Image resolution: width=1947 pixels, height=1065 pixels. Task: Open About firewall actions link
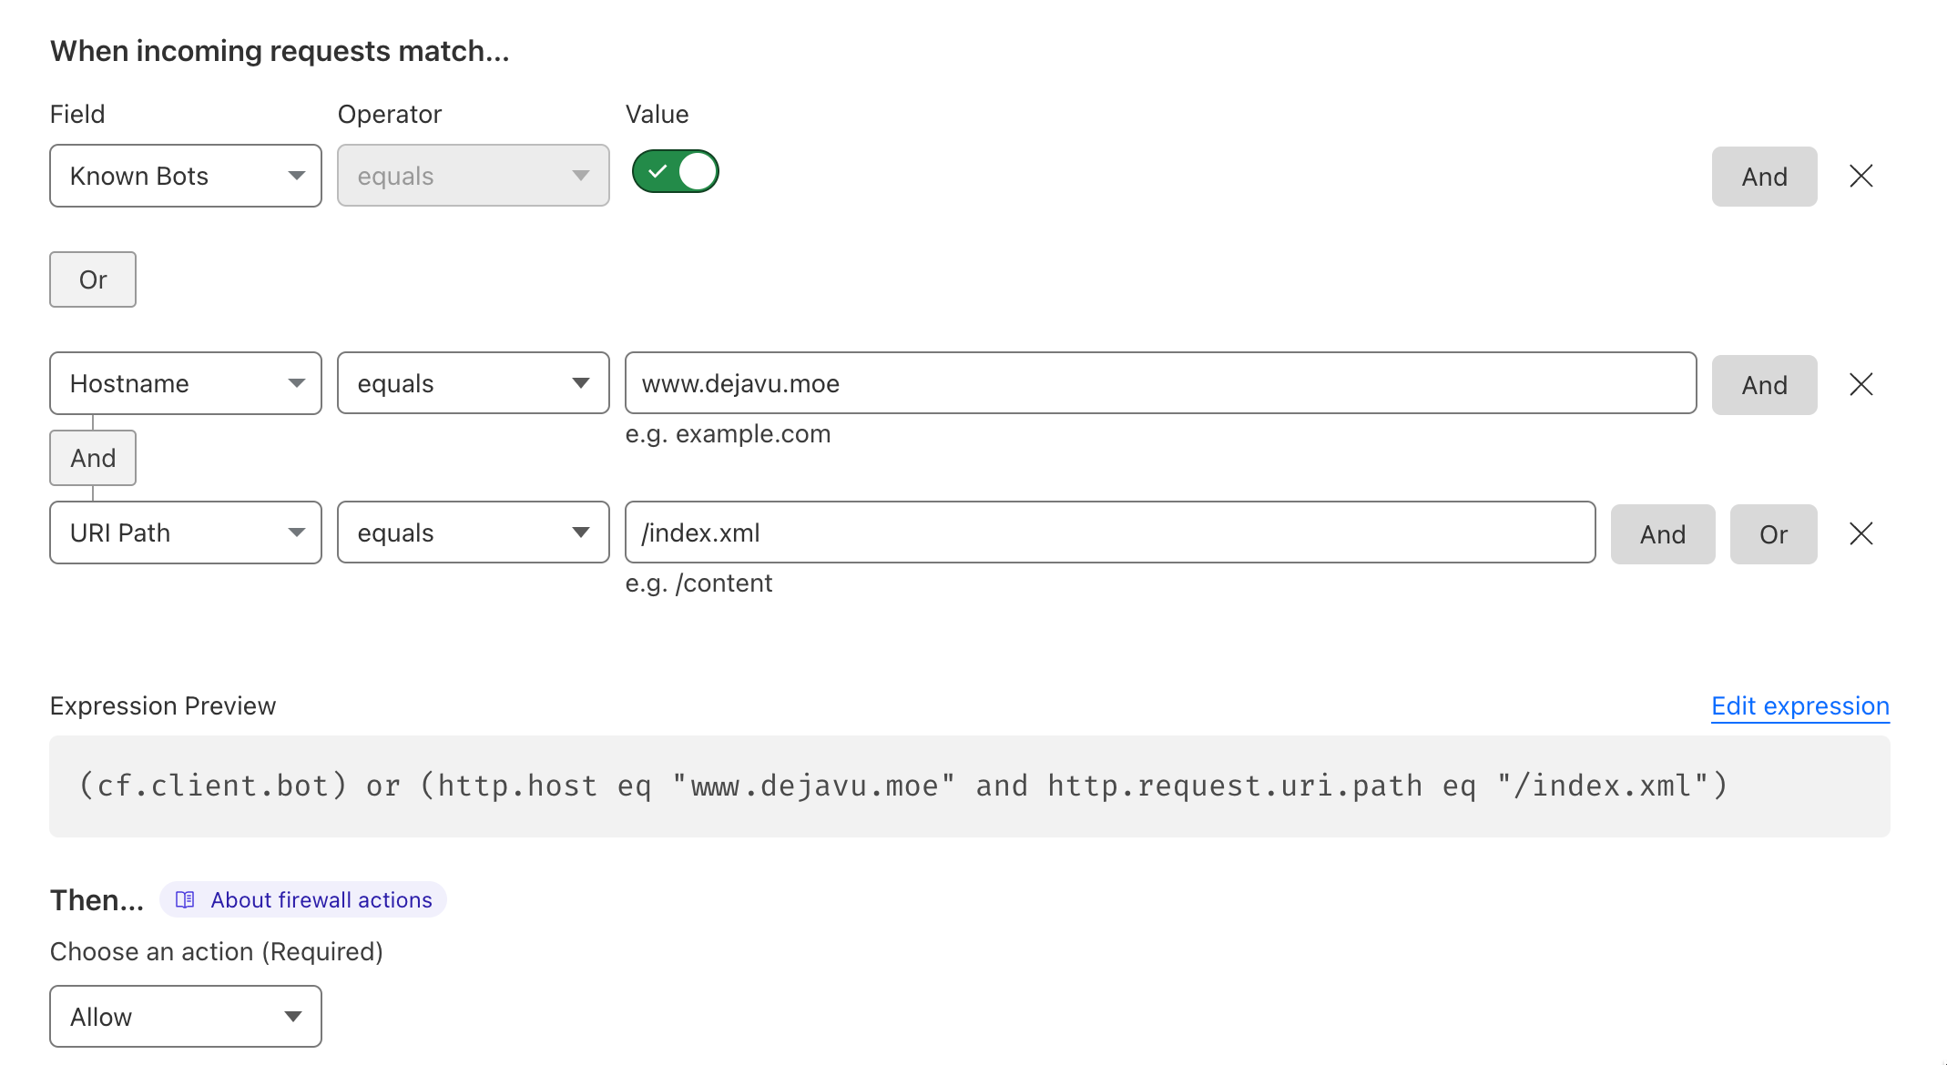pyautogui.click(x=321, y=899)
